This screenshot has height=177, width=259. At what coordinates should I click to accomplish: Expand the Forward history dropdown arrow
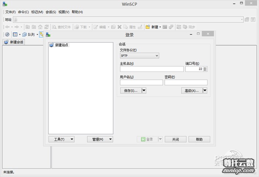[21, 27]
